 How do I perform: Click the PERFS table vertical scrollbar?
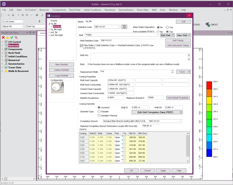click(188, 147)
